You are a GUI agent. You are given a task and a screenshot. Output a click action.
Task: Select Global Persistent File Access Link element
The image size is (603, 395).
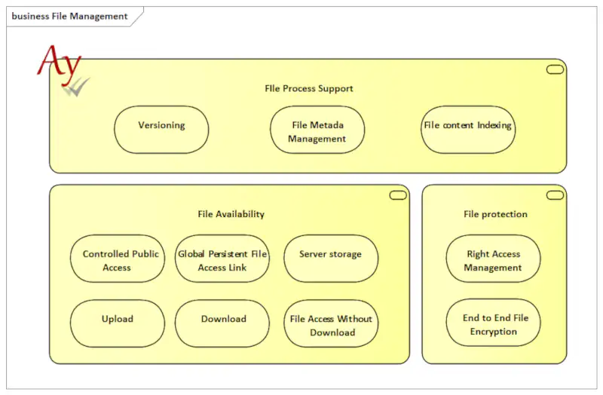click(222, 259)
